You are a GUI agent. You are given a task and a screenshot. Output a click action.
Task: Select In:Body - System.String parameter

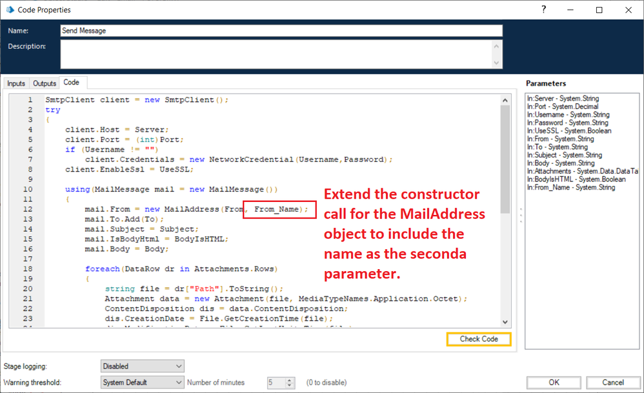561,163
